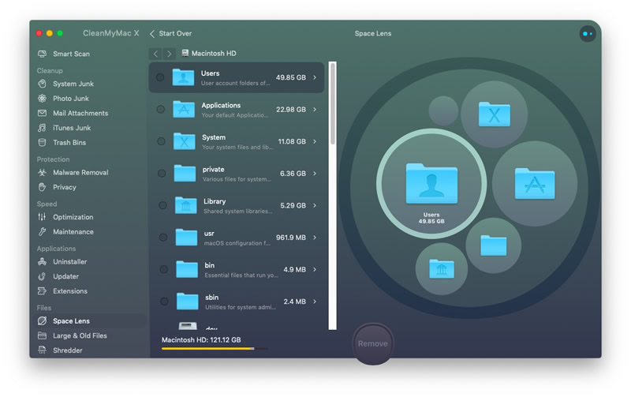Click the Shredder icon
631x397 pixels.
pyautogui.click(x=42, y=350)
